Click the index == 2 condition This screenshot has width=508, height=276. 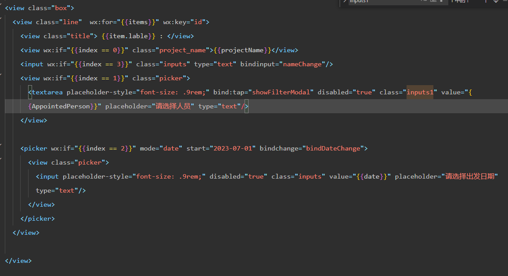pos(105,148)
